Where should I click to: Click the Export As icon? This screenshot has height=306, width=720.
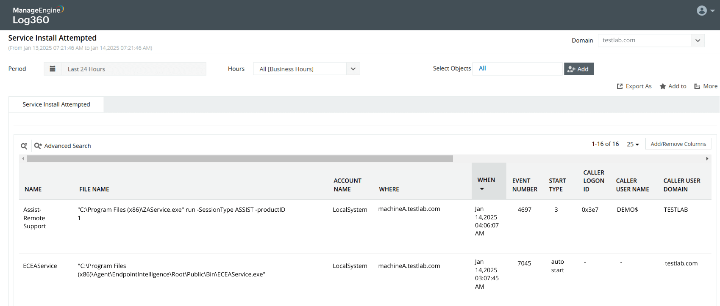click(620, 86)
